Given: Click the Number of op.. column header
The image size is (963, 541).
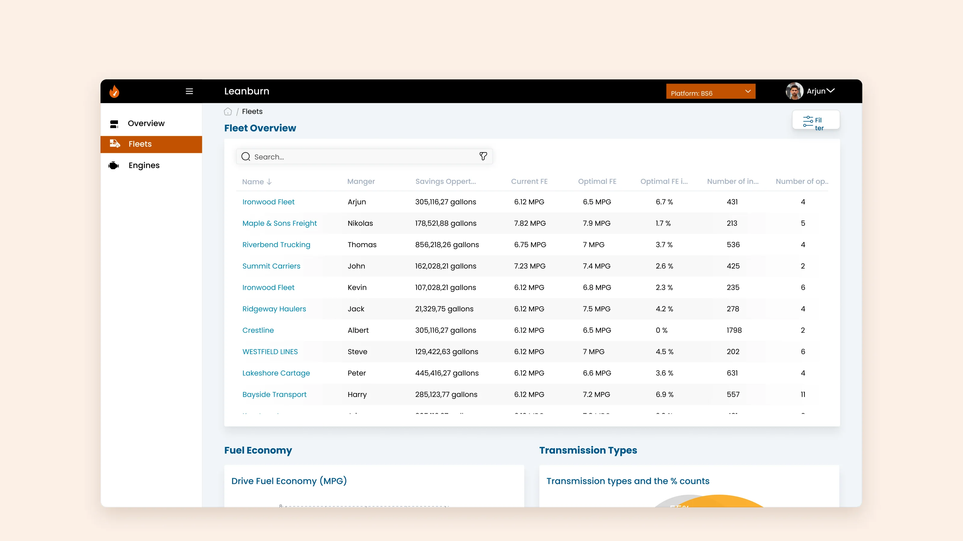Looking at the screenshot, I should coord(802,182).
